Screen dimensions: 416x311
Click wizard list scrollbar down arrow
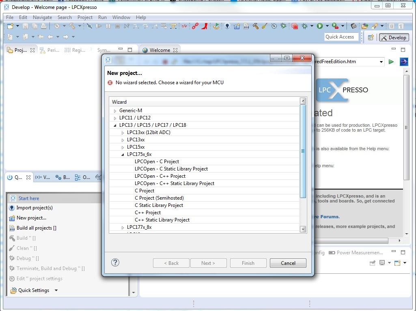303,229
